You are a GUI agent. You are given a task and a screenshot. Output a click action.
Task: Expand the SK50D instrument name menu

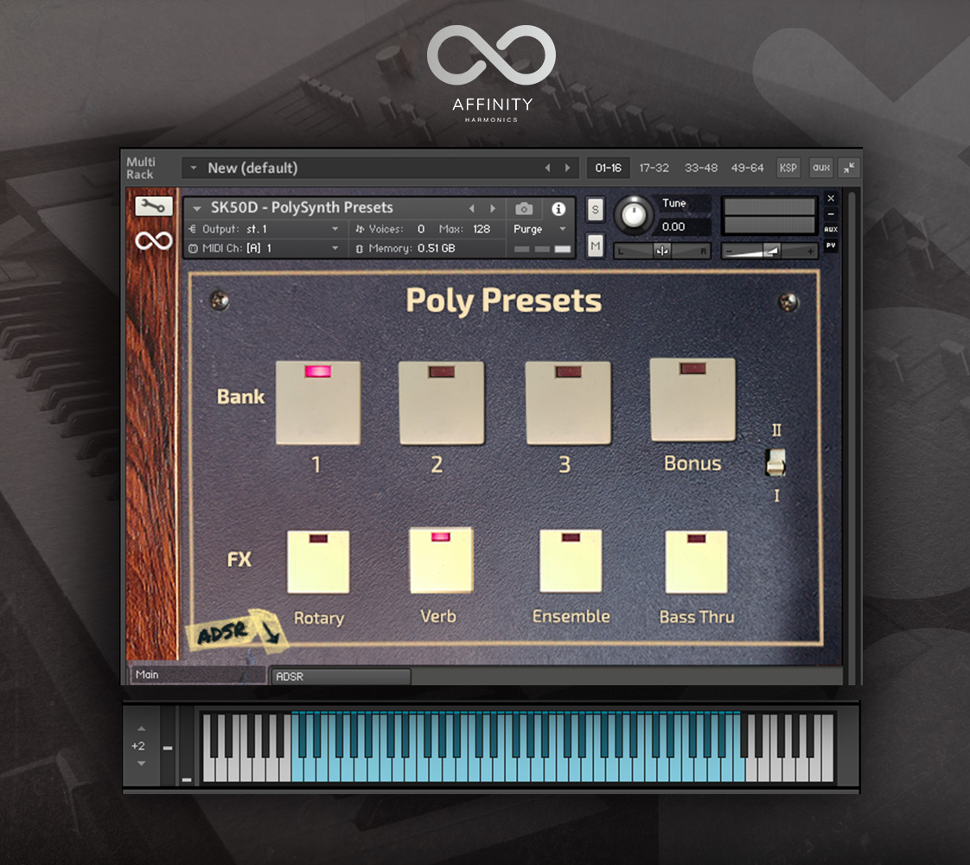click(197, 208)
